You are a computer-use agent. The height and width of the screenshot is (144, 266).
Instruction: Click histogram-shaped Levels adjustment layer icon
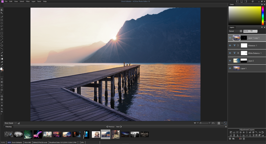(x=234, y=132)
